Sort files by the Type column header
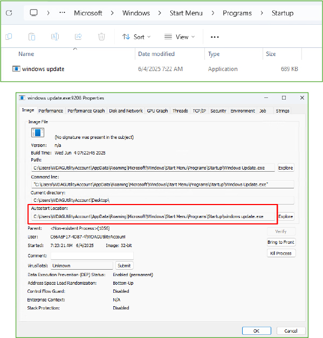Image resolution: width=323 pixels, height=338 pixels. tap(214, 54)
